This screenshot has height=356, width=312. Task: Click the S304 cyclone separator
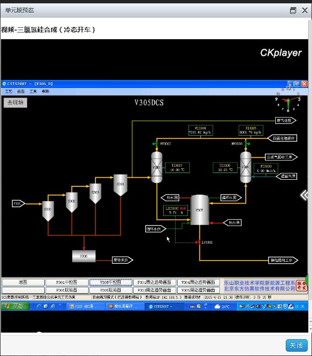pyautogui.click(x=120, y=184)
